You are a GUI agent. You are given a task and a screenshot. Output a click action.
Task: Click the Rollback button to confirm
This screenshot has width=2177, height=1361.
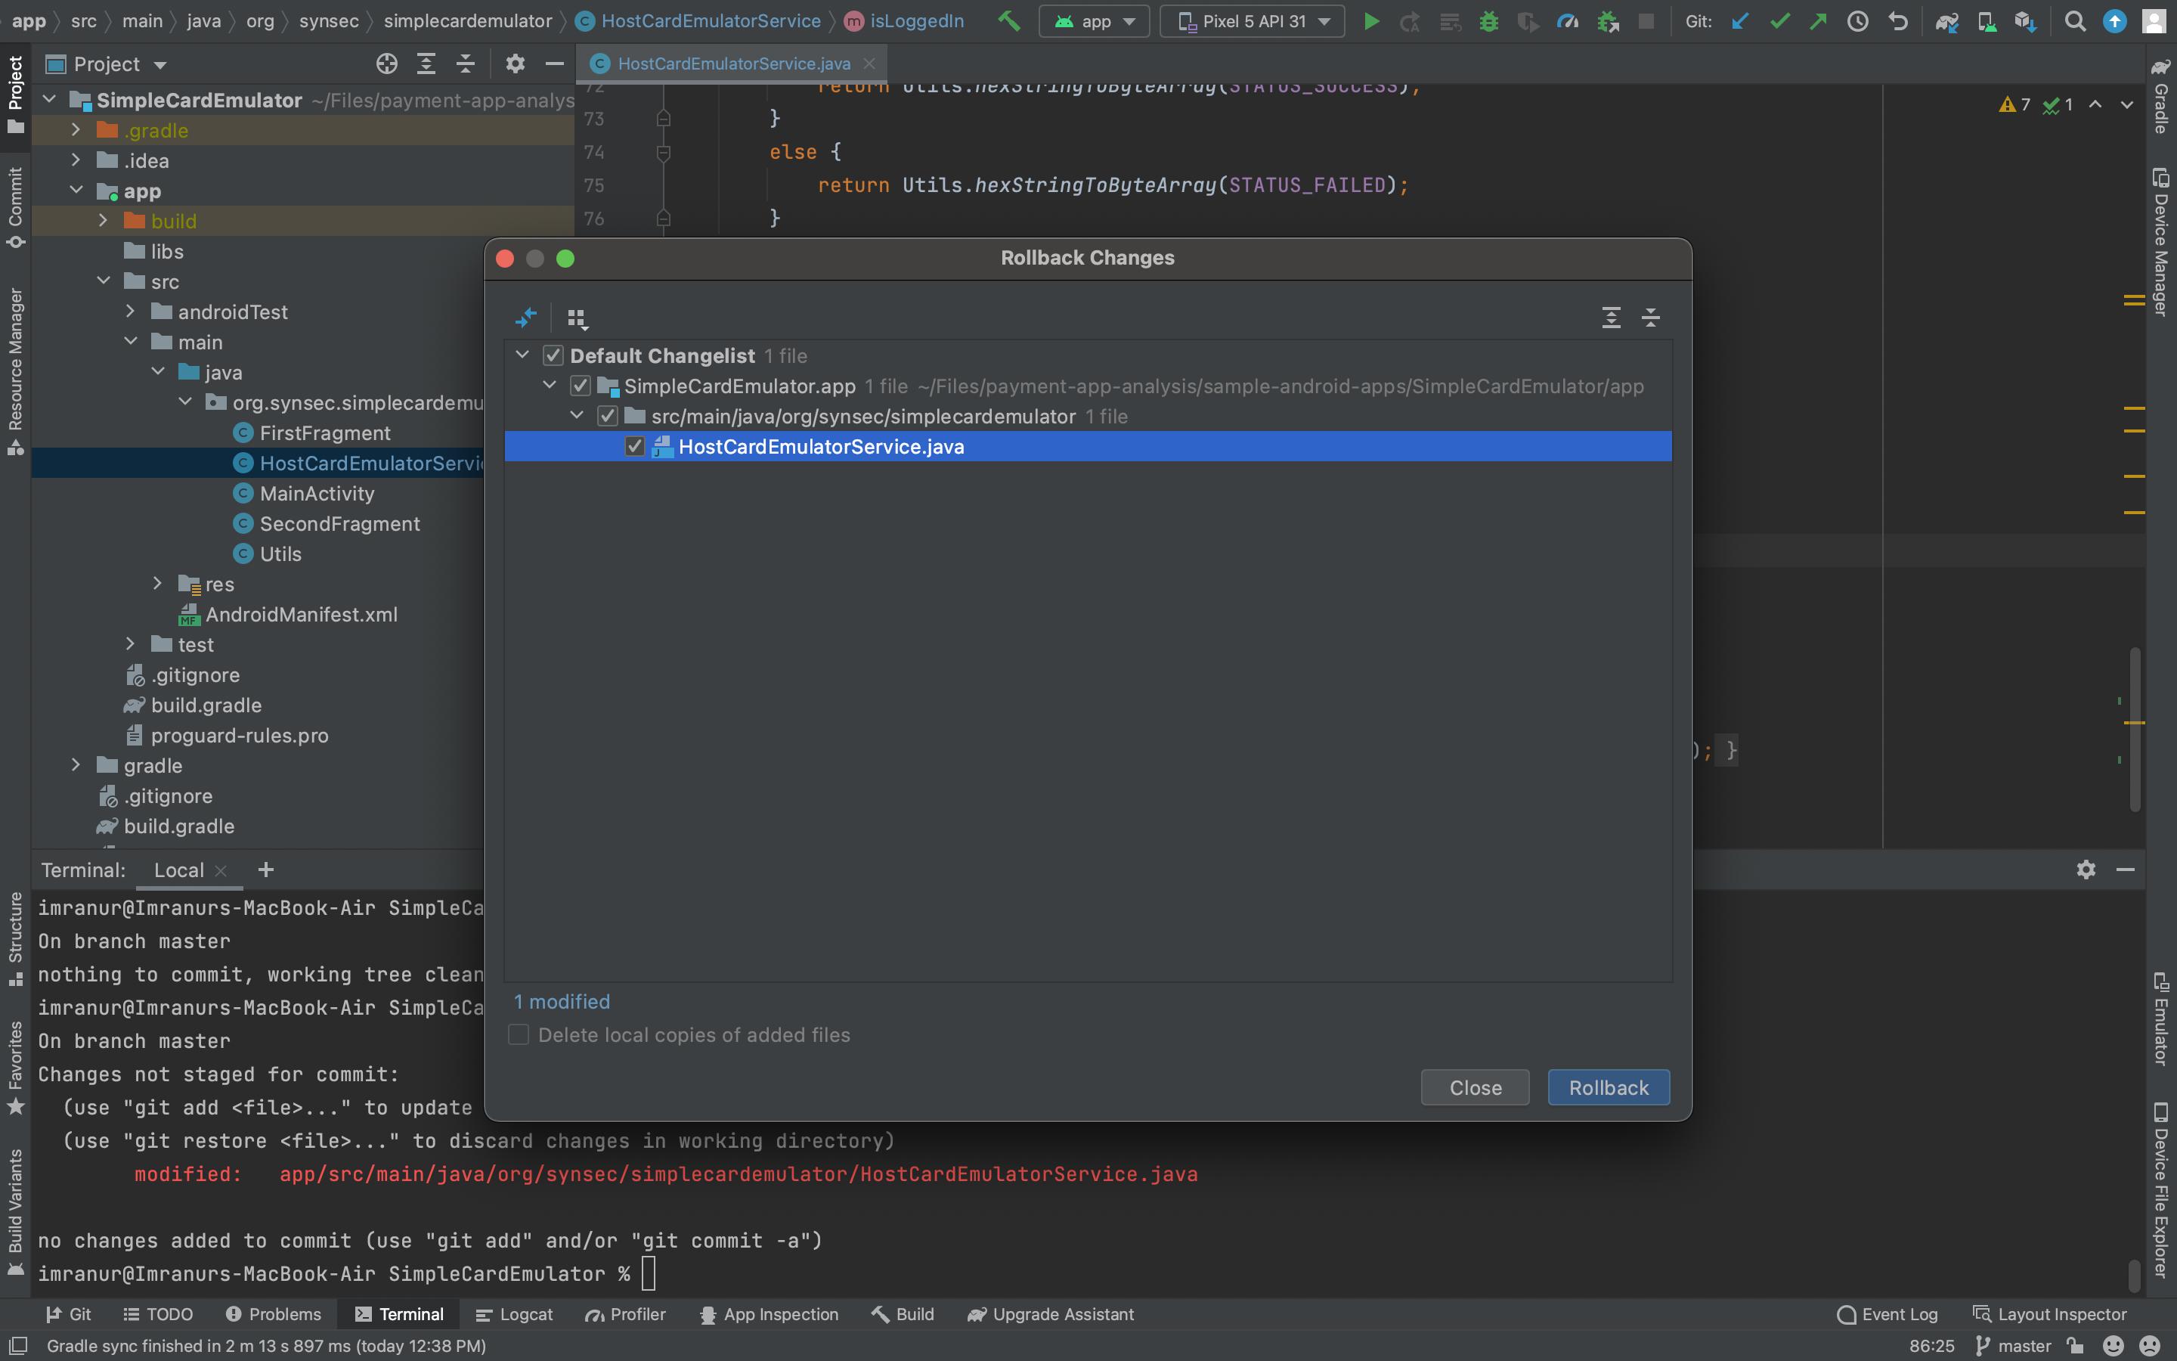pyautogui.click(x=1608, y=1085)
